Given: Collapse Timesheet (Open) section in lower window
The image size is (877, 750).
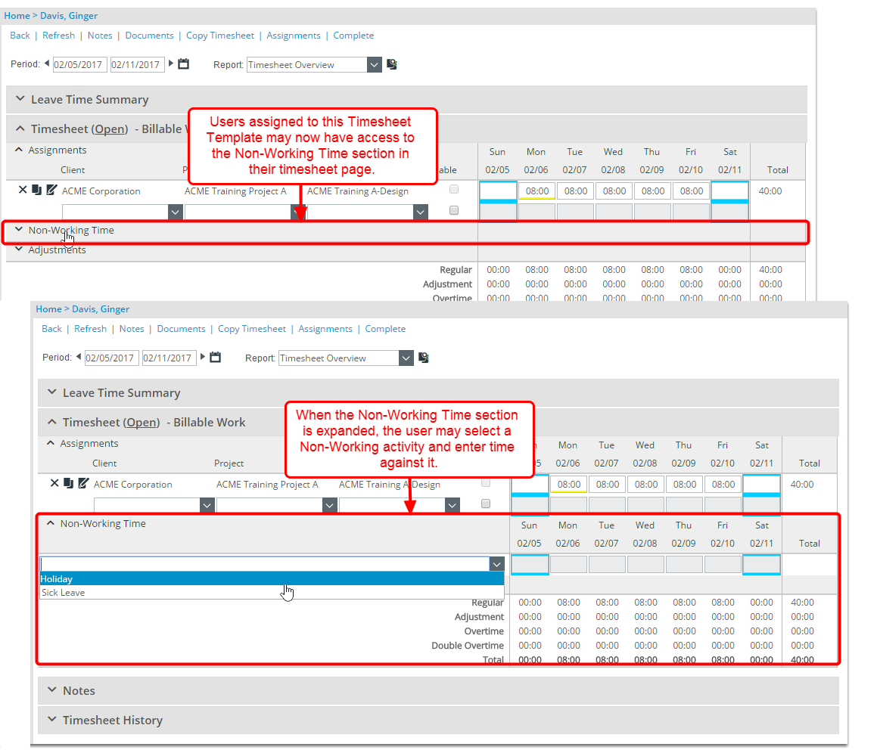Looking at the screenshot, I should (52, 421).
